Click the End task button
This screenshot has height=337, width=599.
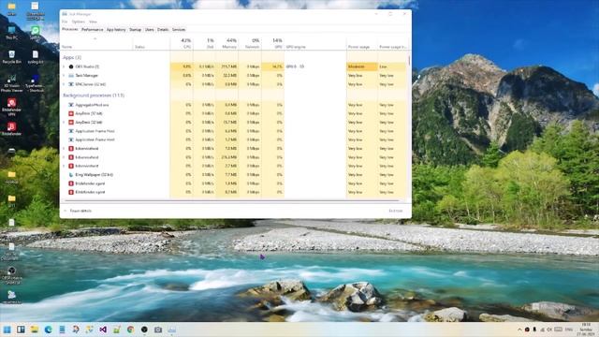[x=396, y=211]
